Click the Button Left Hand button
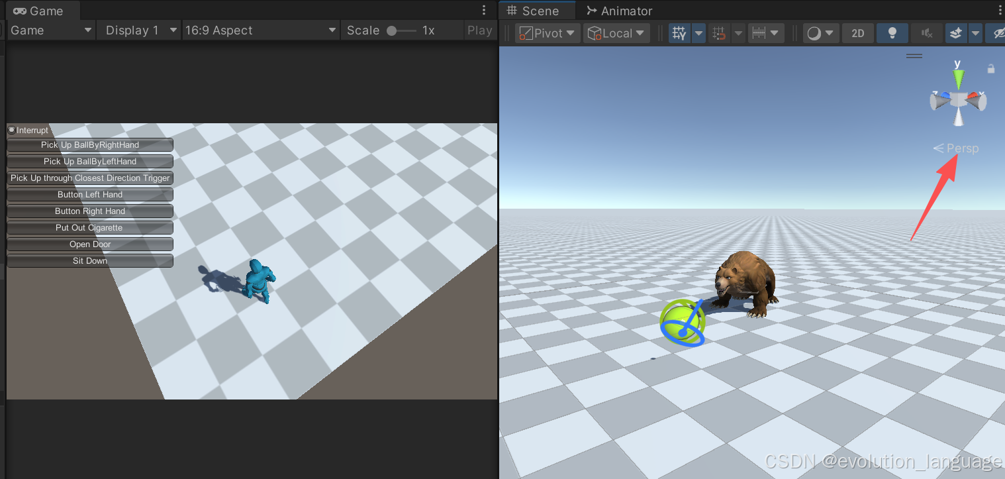1005x479 pixels. [90, 194]
